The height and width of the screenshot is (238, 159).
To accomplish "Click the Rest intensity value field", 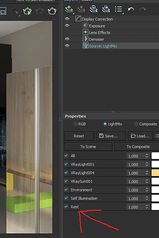I will [136, 207].
